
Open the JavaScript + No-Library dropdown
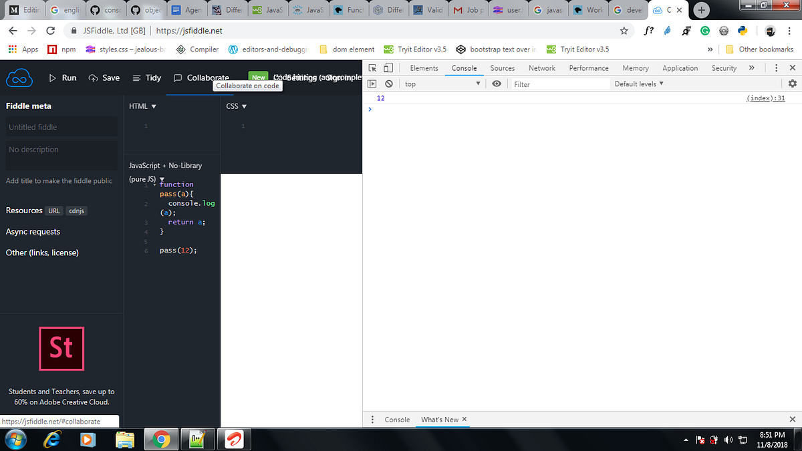pyautogui.click(x=165, y=172)
